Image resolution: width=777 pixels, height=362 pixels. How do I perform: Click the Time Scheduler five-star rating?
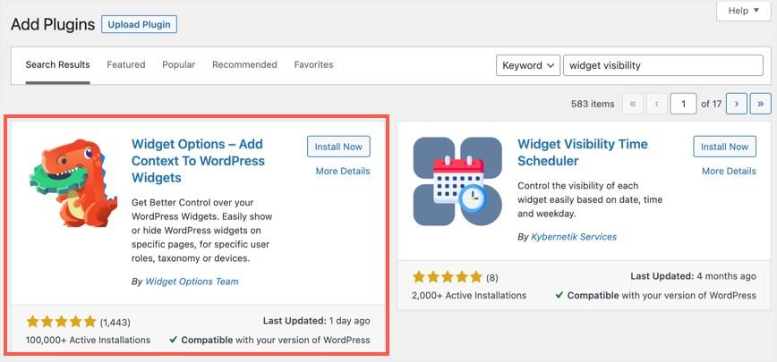[x=447, y=277]
